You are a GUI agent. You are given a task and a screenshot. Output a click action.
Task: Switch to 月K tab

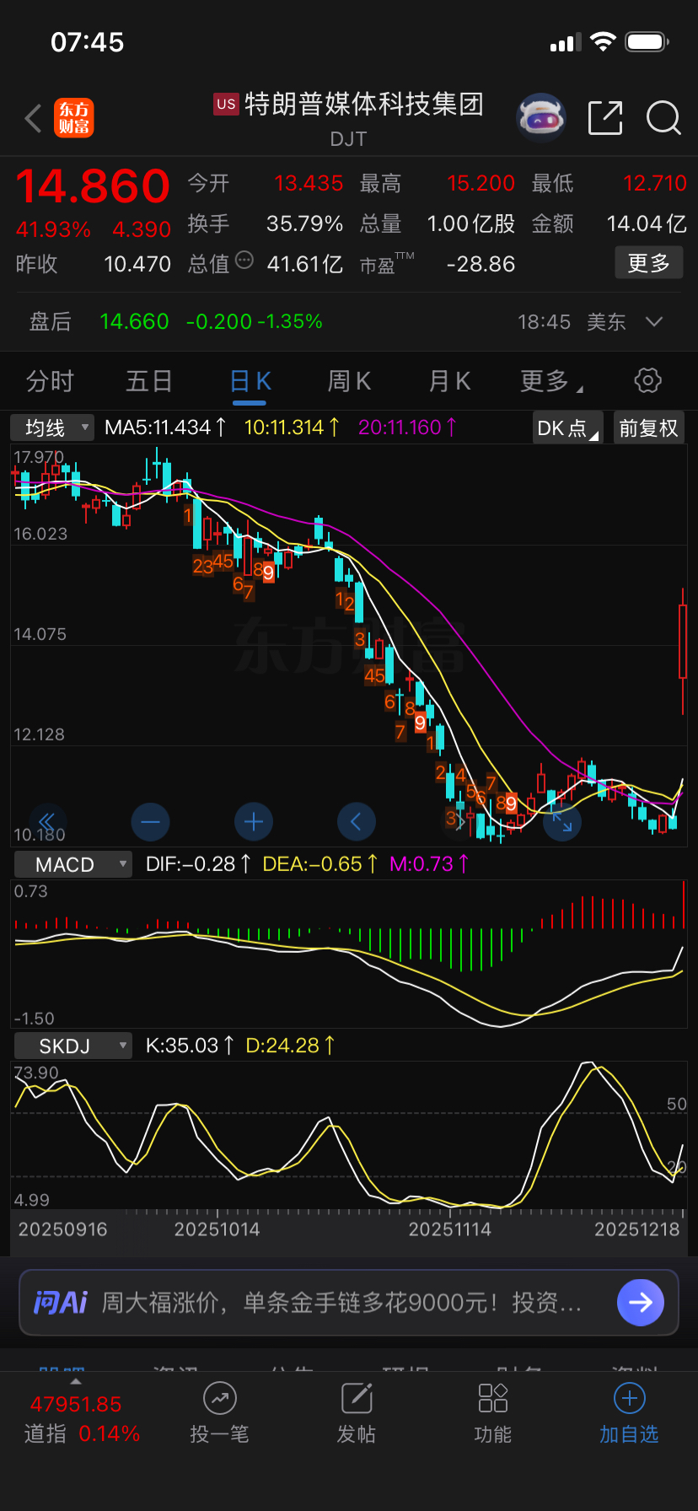click(x=449, y=381)
